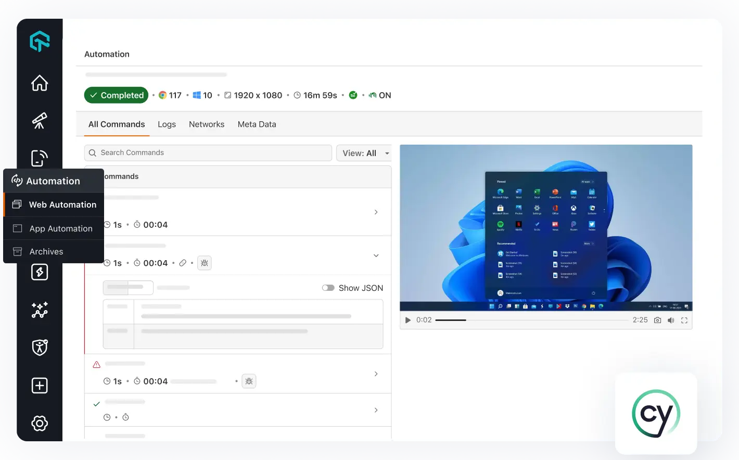Image resolution: width=739 pixels, height=460 pixels.
Task: Toggle the Show JSON switch
Action: click(329, 287)
